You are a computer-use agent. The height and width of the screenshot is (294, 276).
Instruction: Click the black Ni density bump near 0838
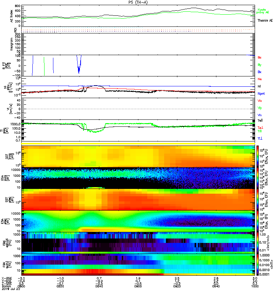tap(95, 86)
